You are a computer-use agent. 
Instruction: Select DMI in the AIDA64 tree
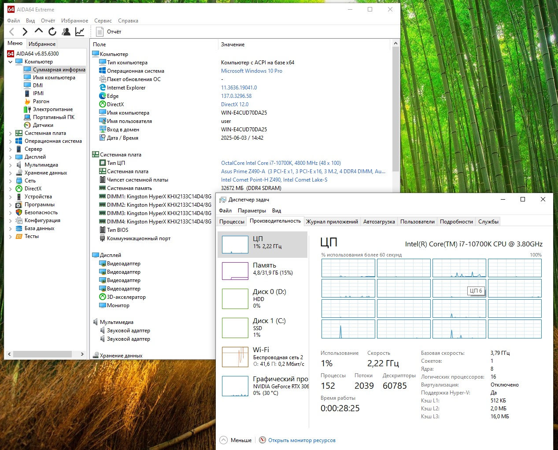coord(38,86)
